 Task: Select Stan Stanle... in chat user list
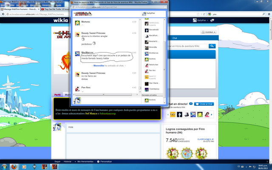click(152, 83)
